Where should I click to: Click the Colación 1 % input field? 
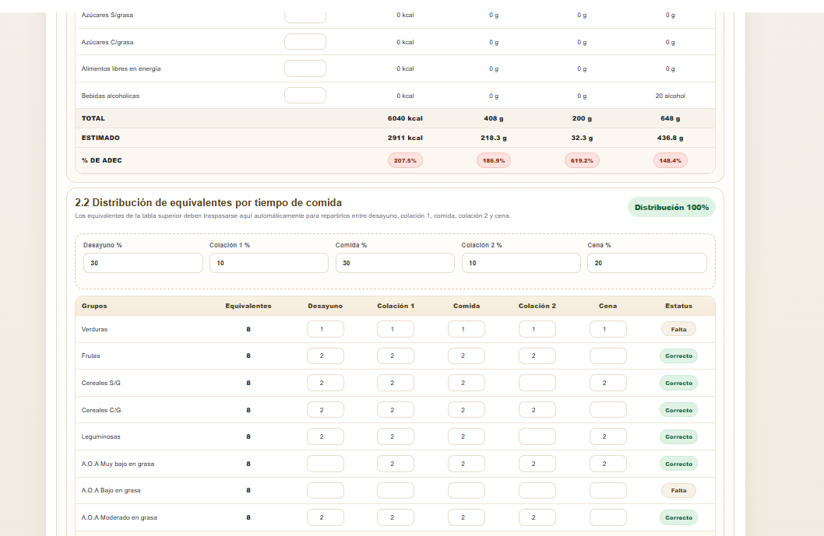tap(269, 263)
